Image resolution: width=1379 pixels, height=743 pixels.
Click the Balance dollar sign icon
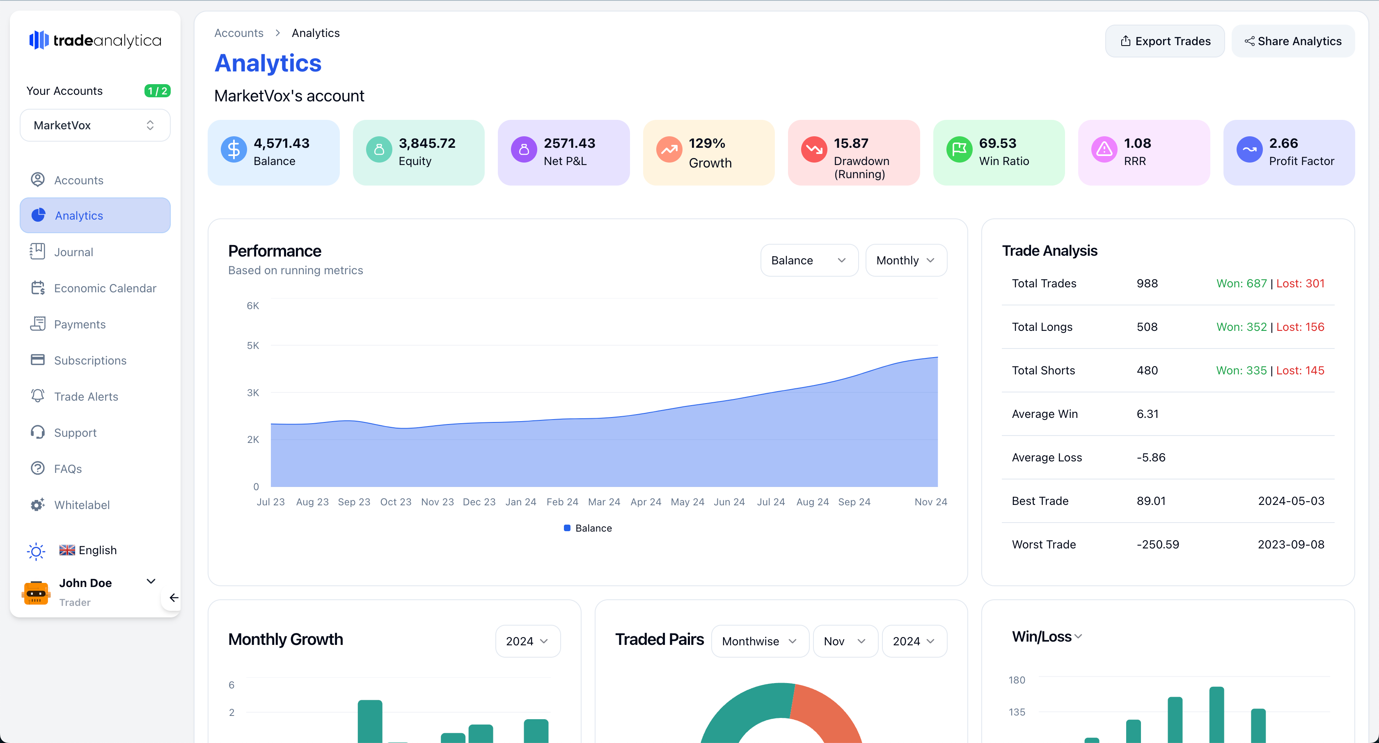pyautogui.click(x=234, y=149)
